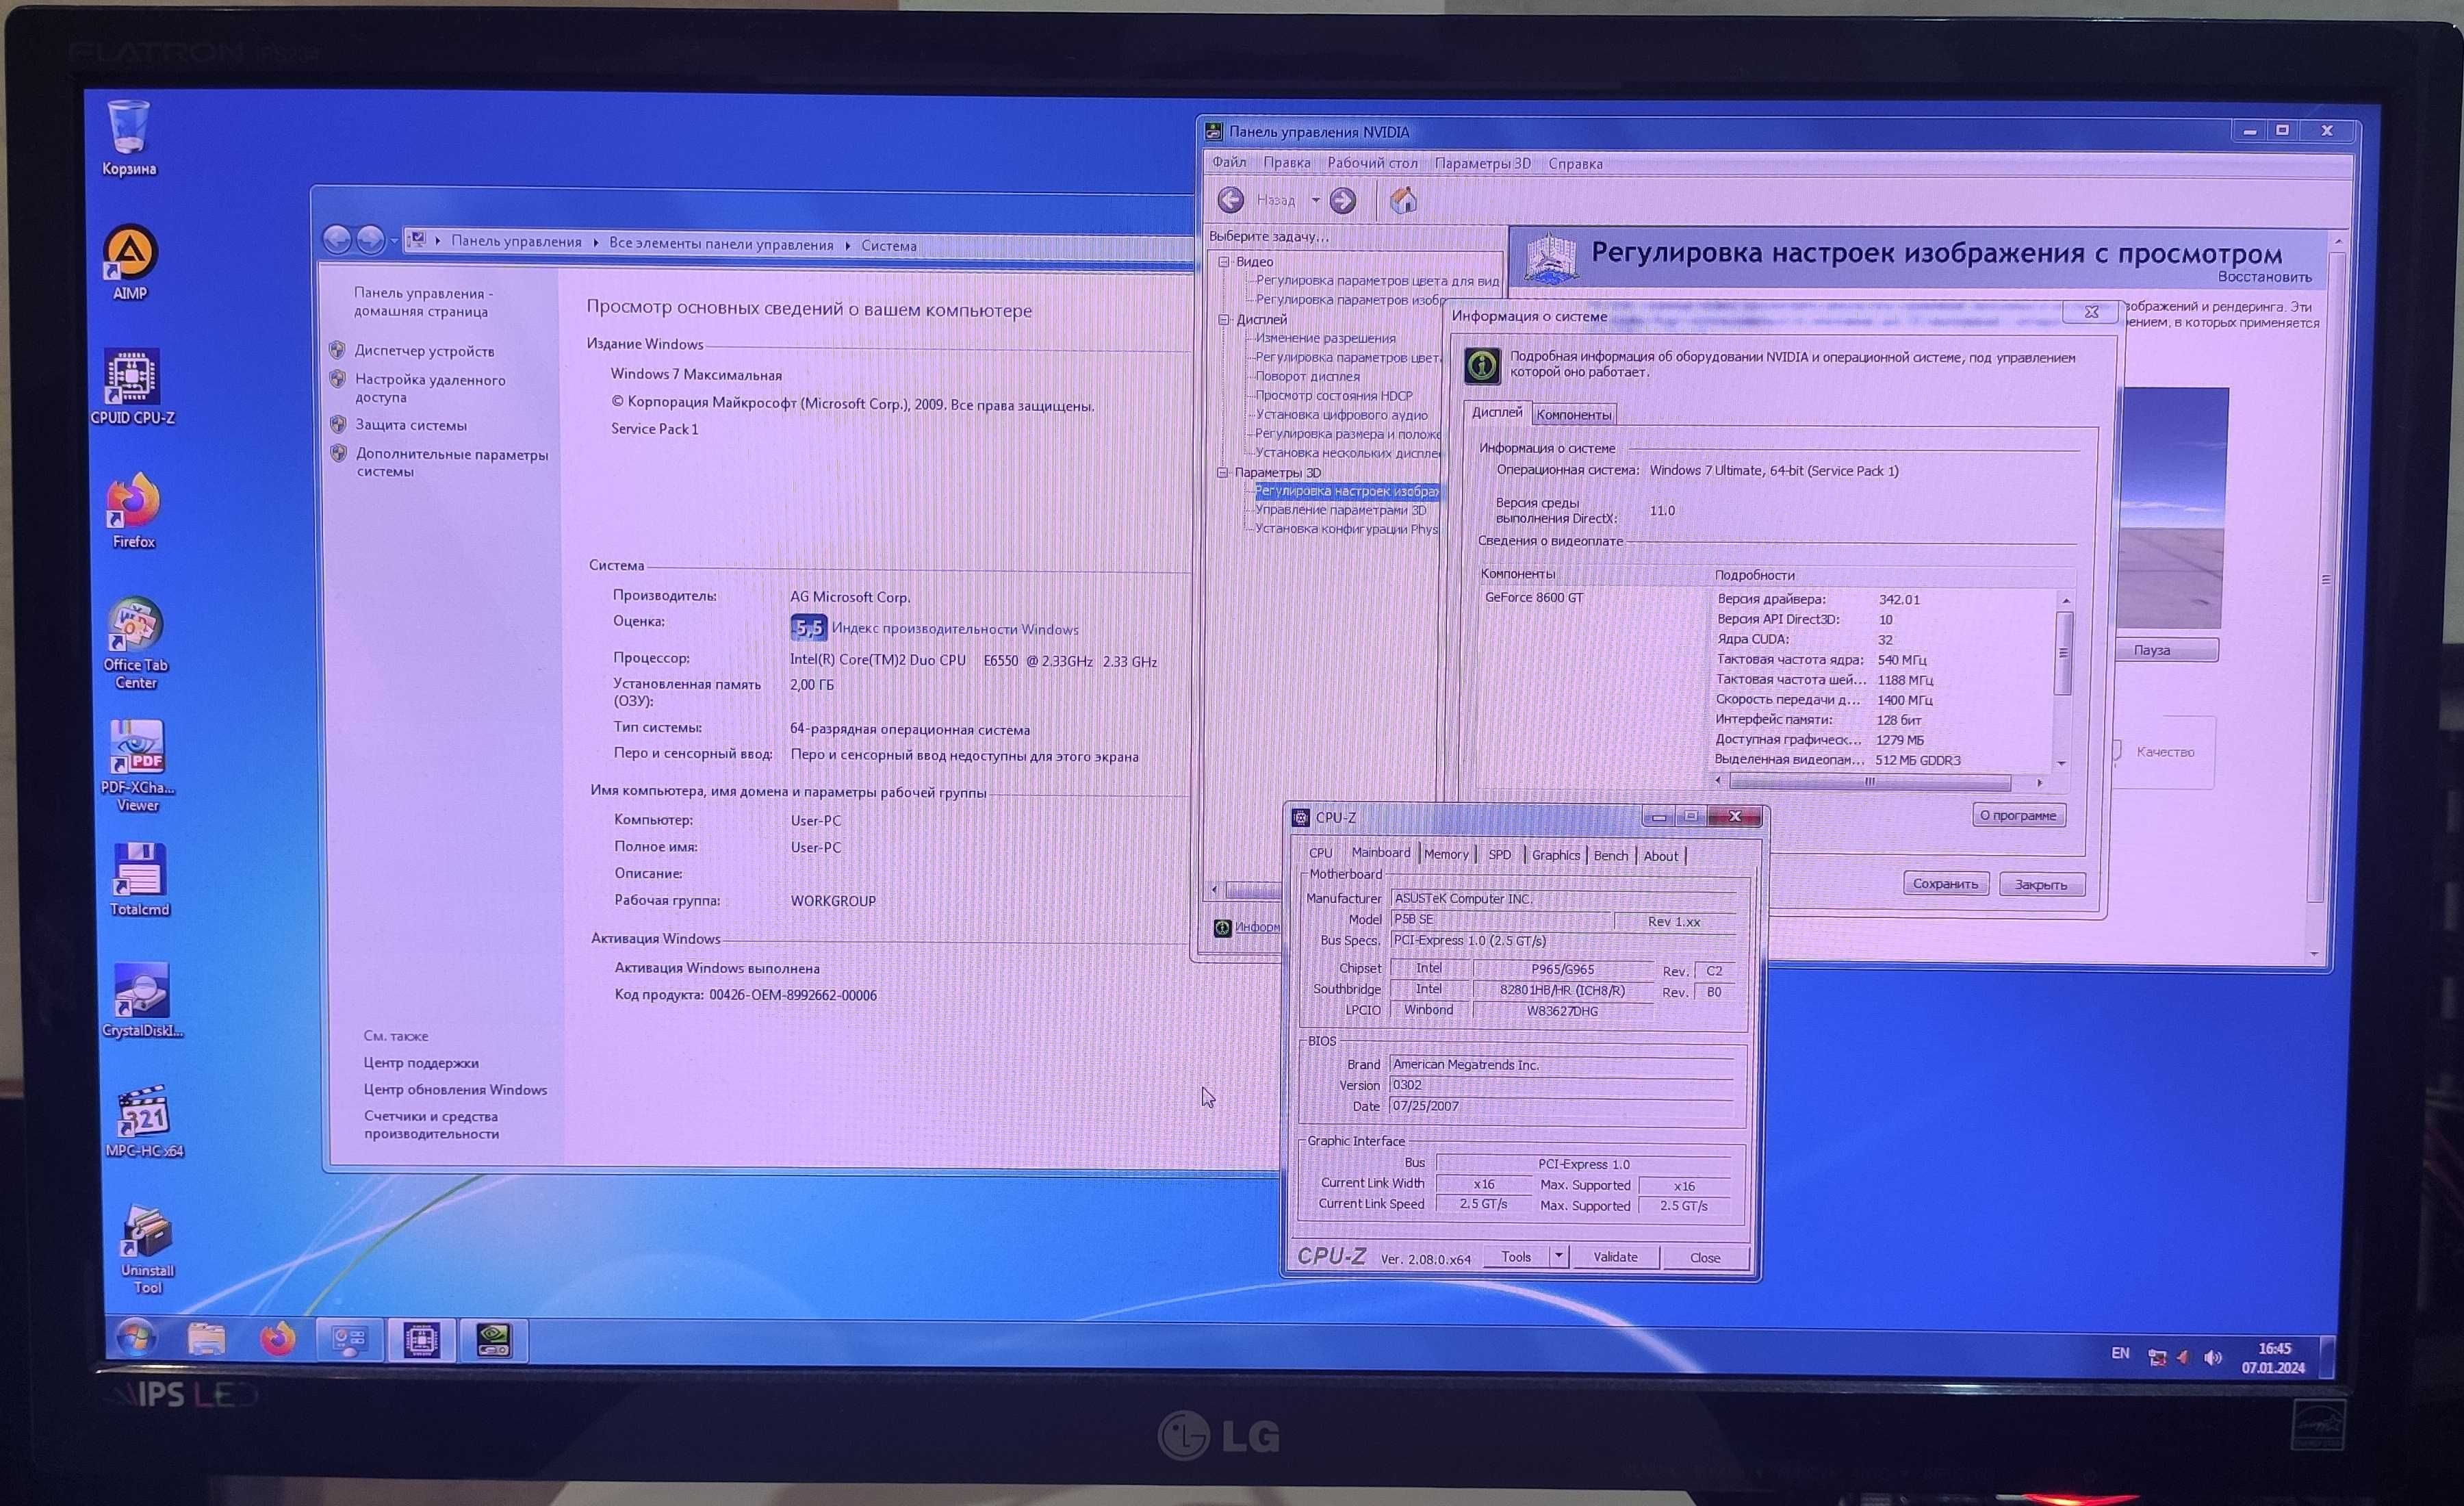Open Back history dropdown in NVIDIA toolbar

(x=1315, y=201)
